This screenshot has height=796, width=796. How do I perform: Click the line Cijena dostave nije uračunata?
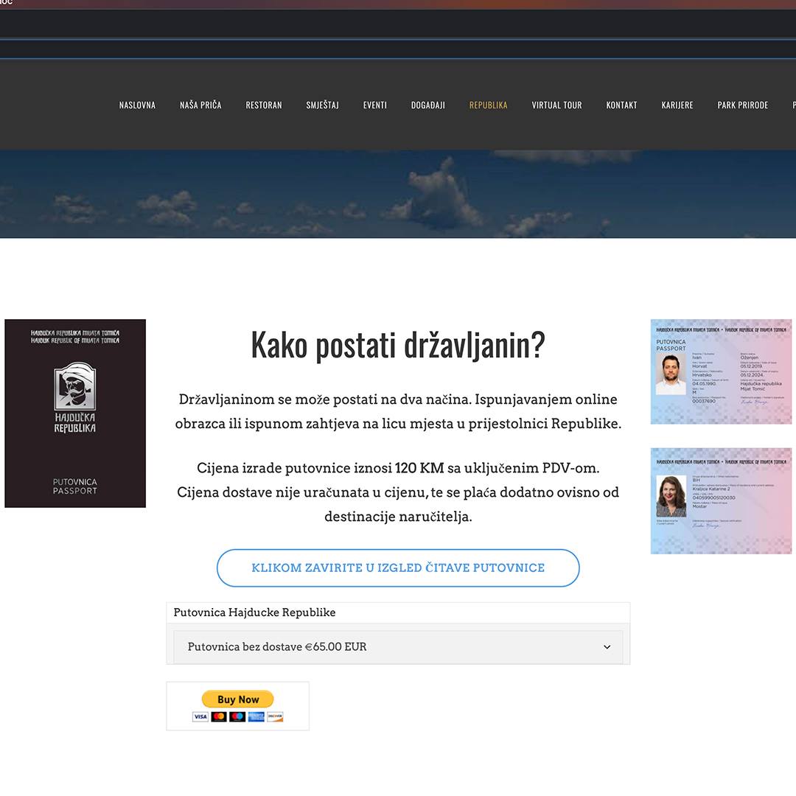[398, 492]
